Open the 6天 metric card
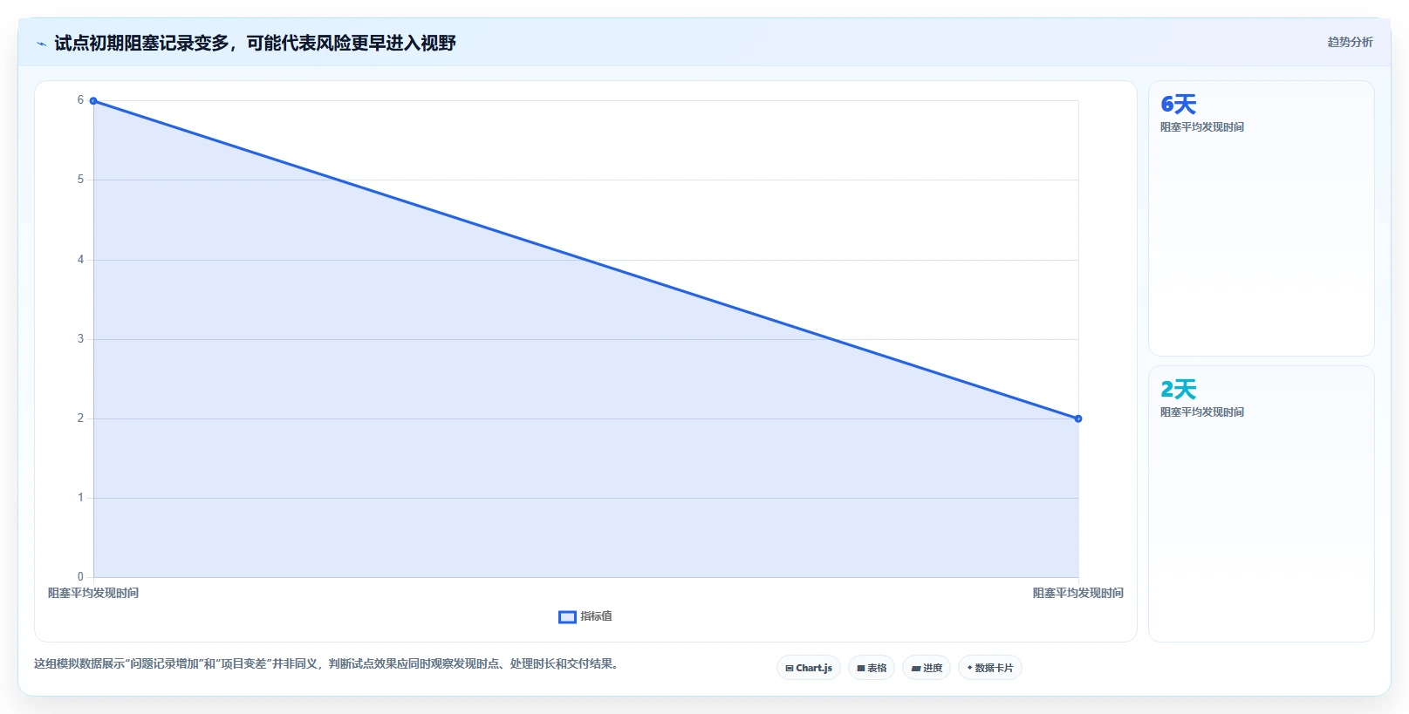This screenshot has height=714, width=1409. [1261, 218]
